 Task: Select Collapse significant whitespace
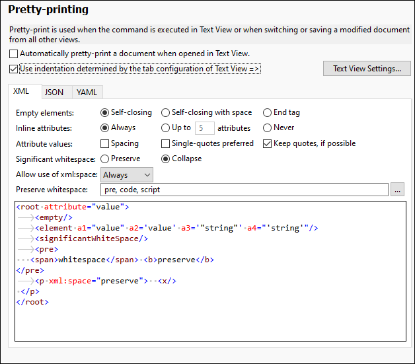click(x=166, y=159)
